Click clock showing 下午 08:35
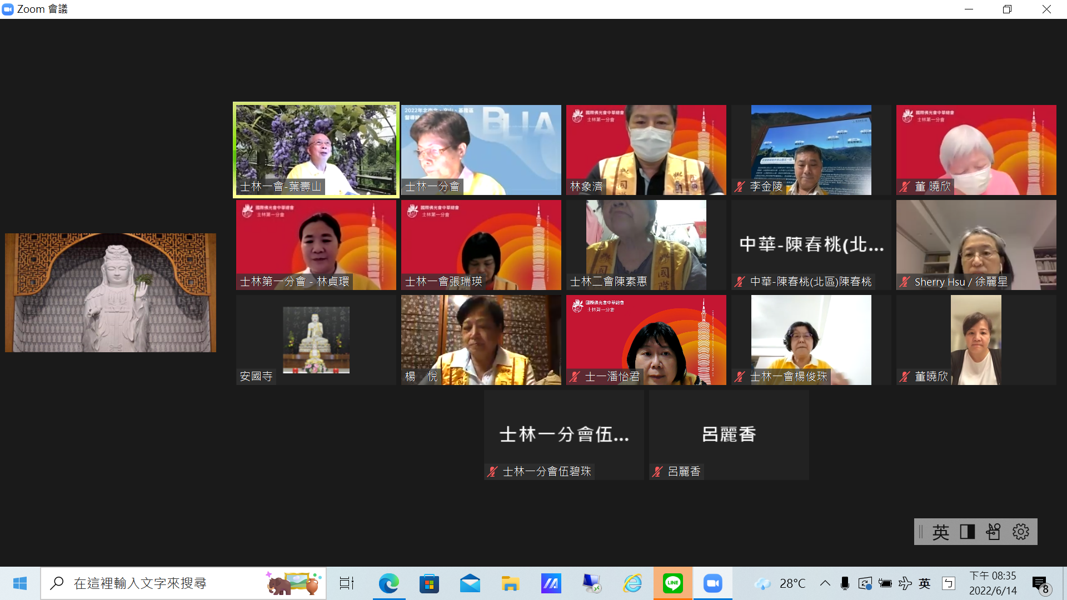This screenshot has width=1067, height=600. [x=993, y=583]
